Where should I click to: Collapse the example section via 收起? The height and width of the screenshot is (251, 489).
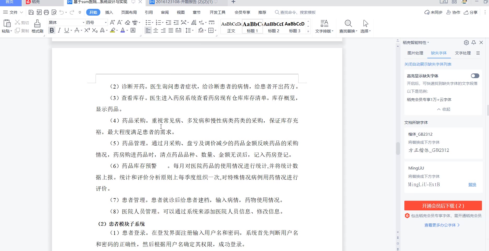coord(444,109)
